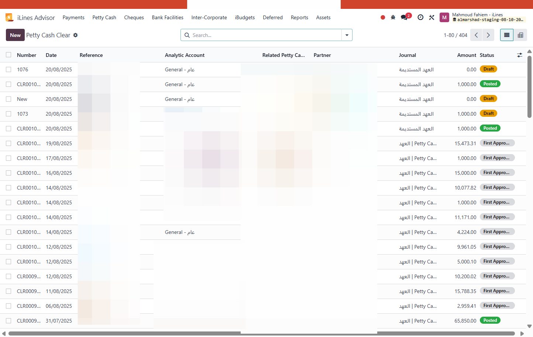Viewport: 533px width, 337px height.
Task: Open the Payments menu
Action: [x=73, y=17]
